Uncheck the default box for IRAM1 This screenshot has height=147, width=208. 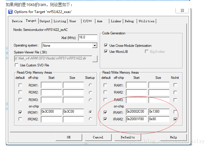[105, 112]
